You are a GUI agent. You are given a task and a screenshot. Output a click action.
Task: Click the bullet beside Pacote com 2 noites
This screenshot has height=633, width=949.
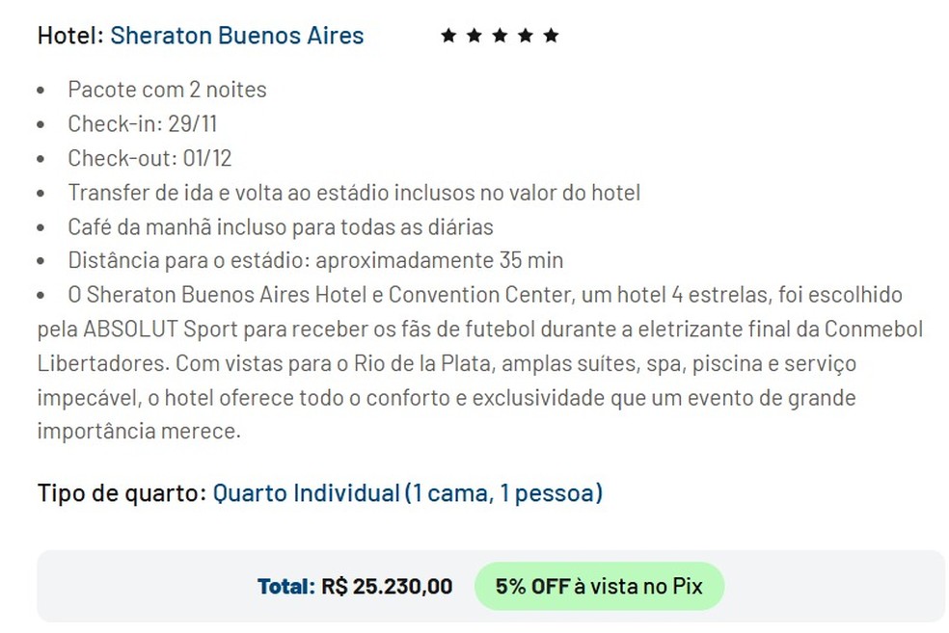pyautogui.click(x=41, y=91)
